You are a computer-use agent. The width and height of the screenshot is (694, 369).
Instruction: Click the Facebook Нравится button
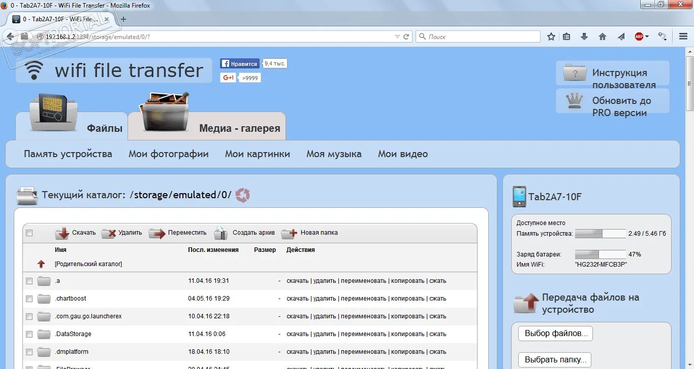(240, 64)
